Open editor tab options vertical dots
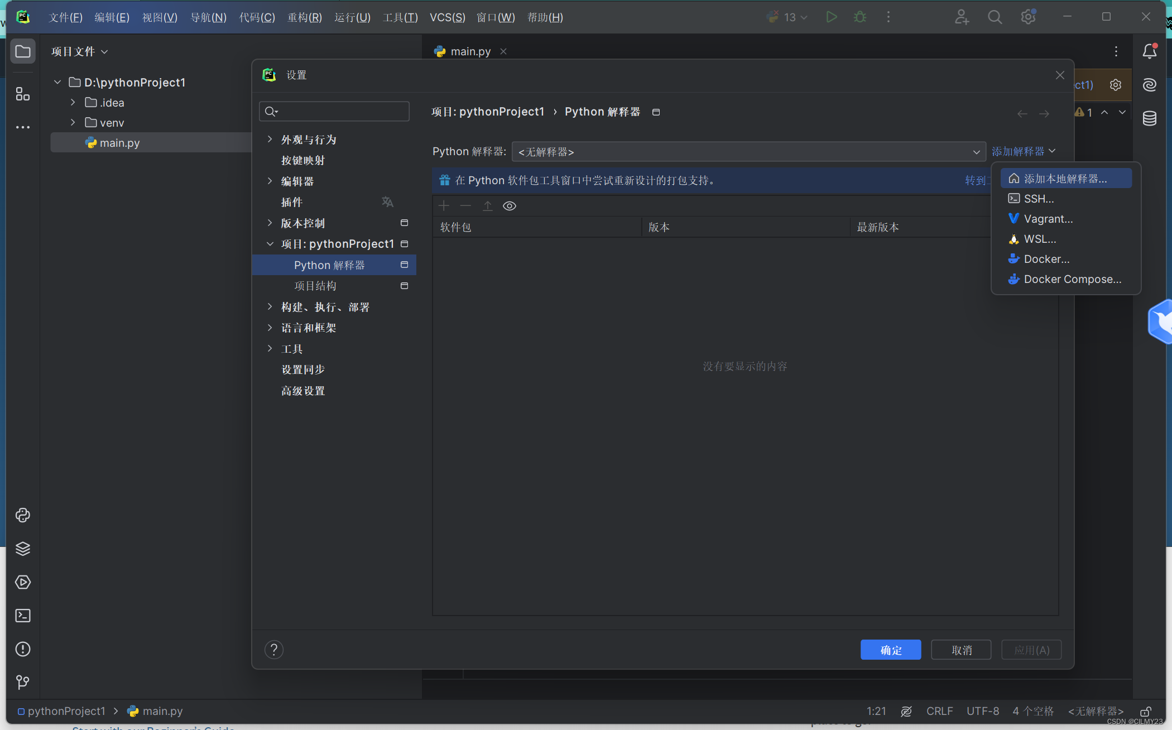Screen dimensions: 1172x730 click(1116, 51)
